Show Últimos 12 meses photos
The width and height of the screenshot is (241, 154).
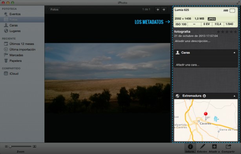click(x=22, y=44)
